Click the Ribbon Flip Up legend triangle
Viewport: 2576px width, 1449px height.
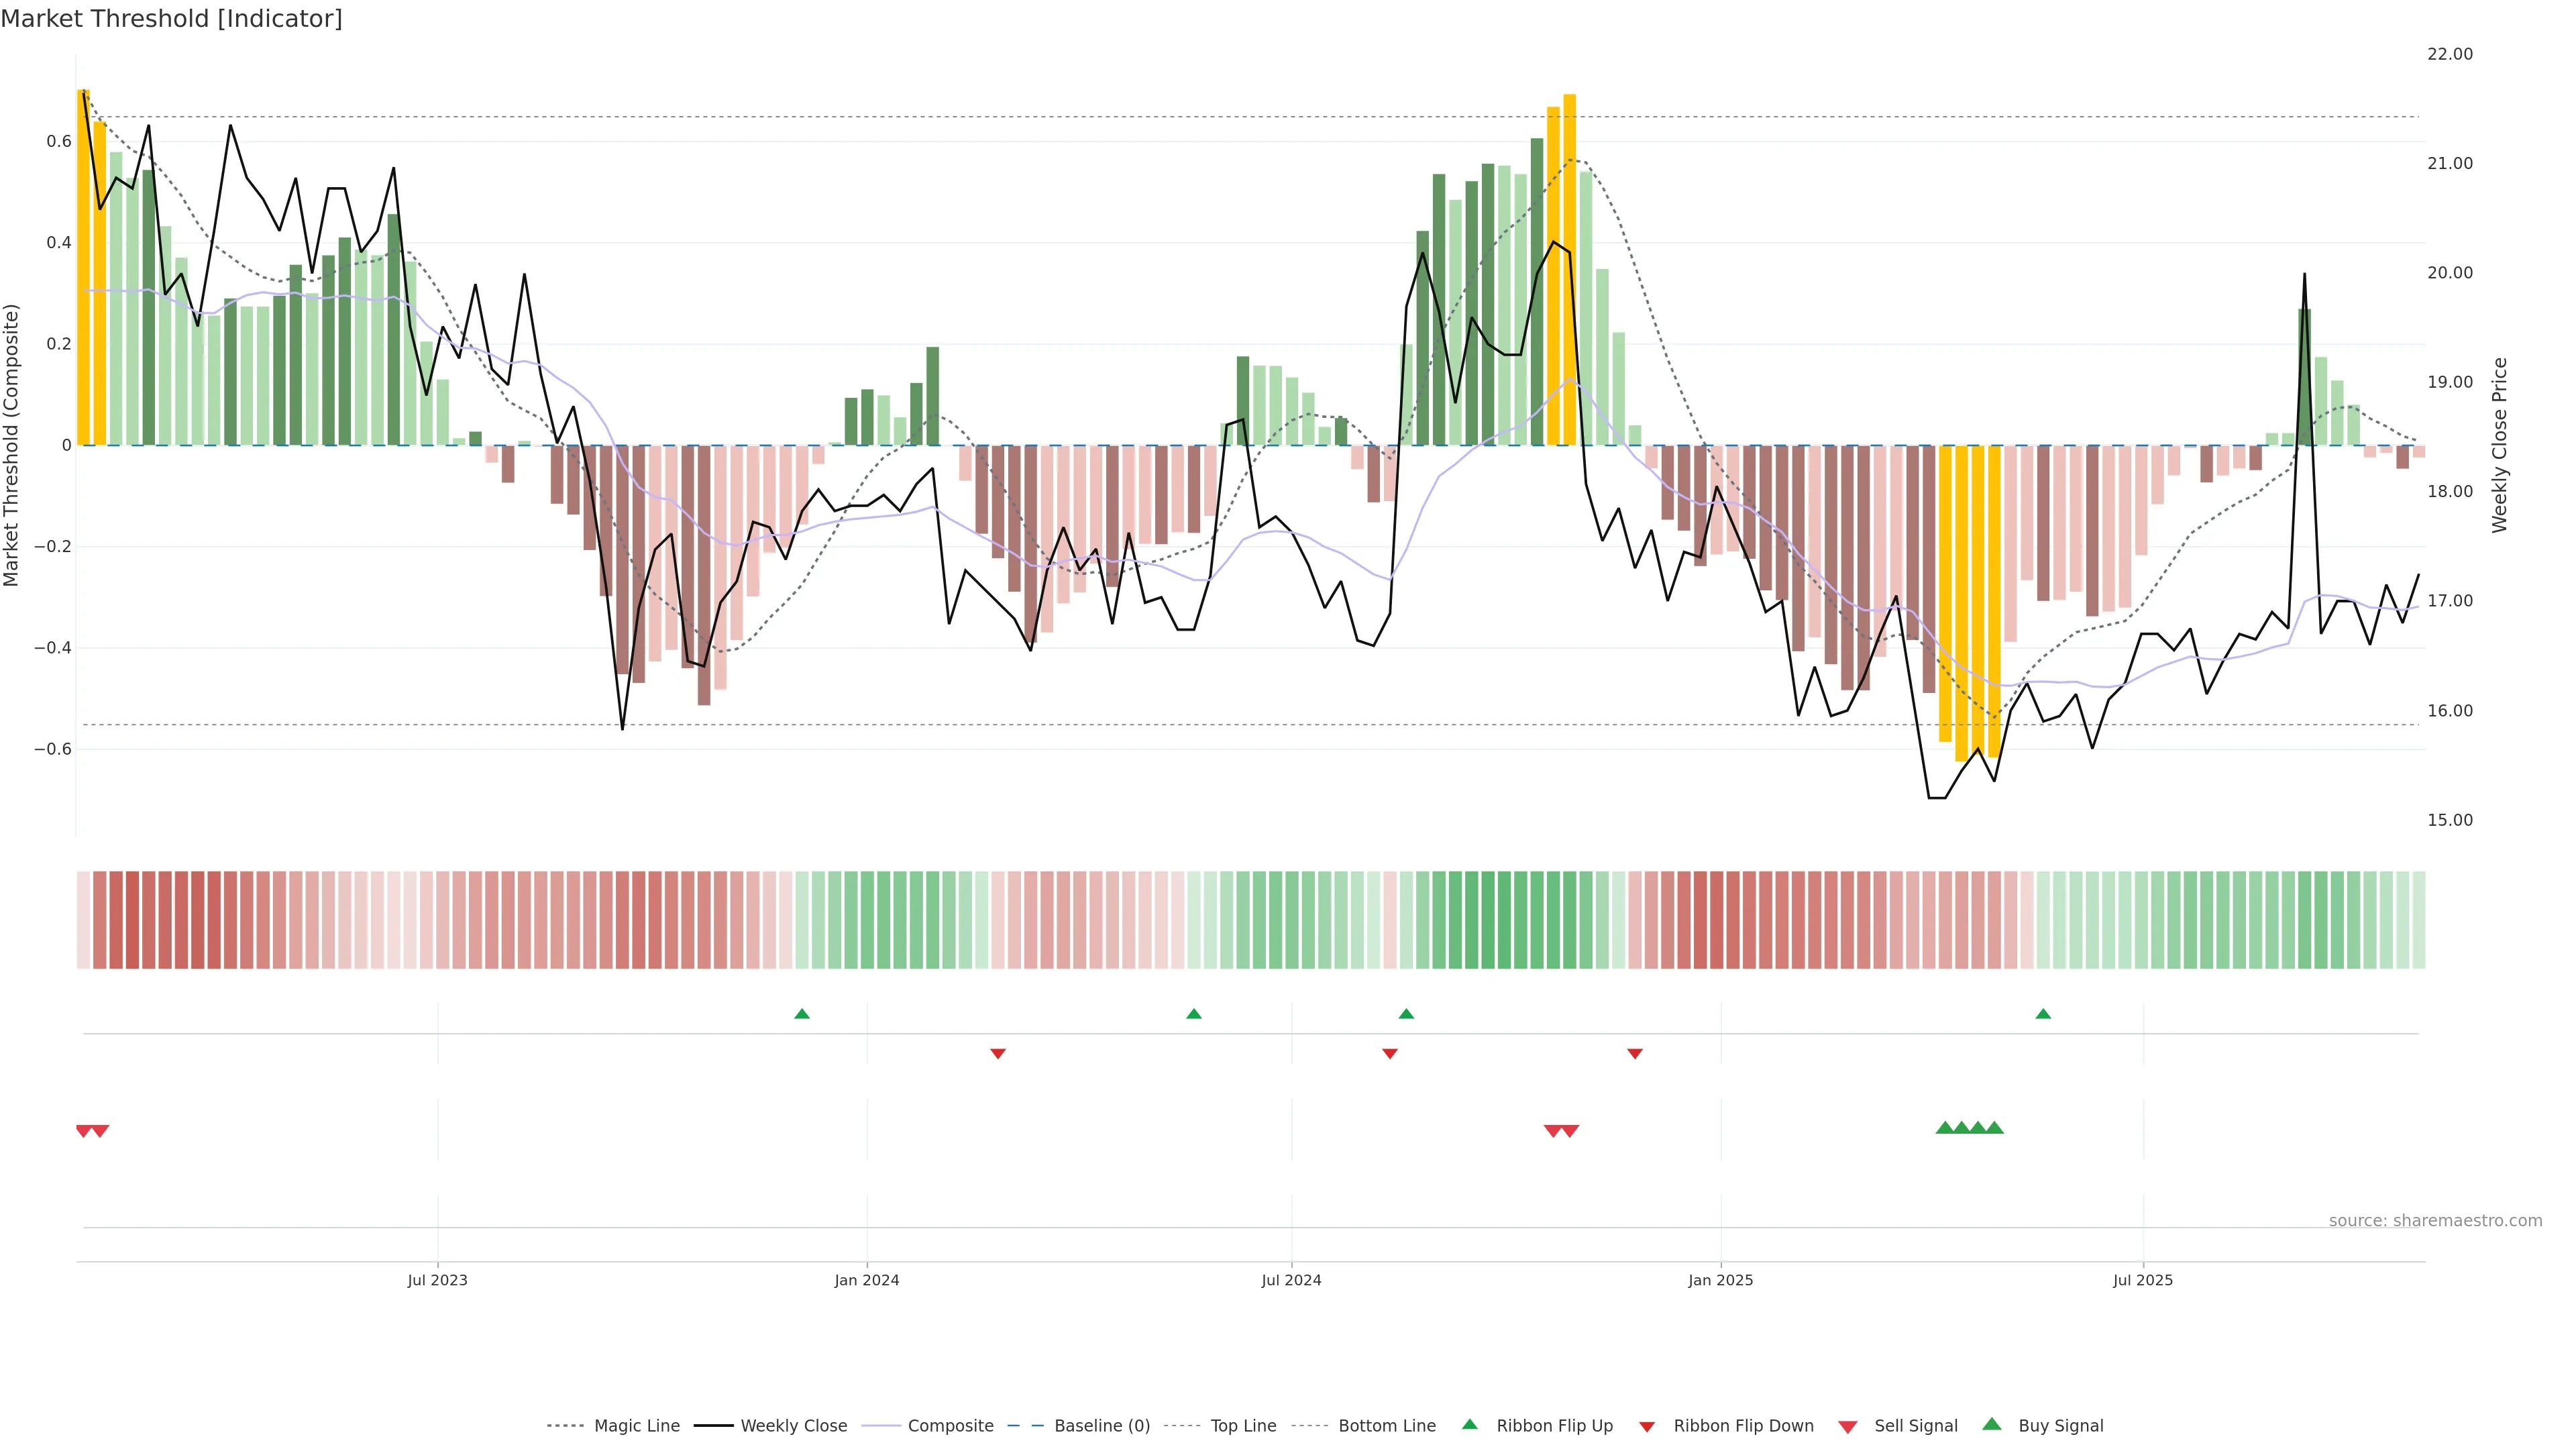[1469, 1424]
